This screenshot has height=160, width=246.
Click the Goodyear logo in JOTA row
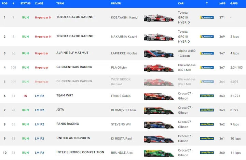pyautogui.click(x=207, y=110)
